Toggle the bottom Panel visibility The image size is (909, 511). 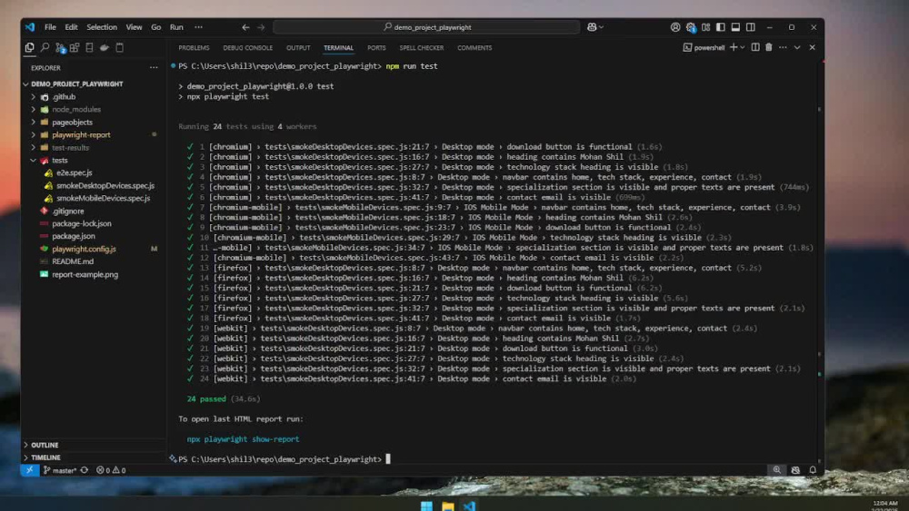(x=735, y=27)
